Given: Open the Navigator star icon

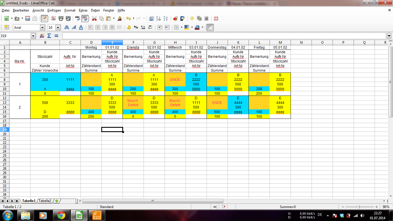Looking at the screenshot, I should 192,18.
